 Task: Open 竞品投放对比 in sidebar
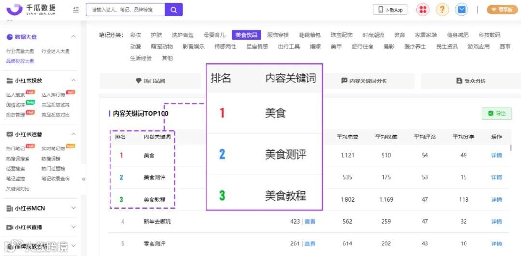pos(56,115)
